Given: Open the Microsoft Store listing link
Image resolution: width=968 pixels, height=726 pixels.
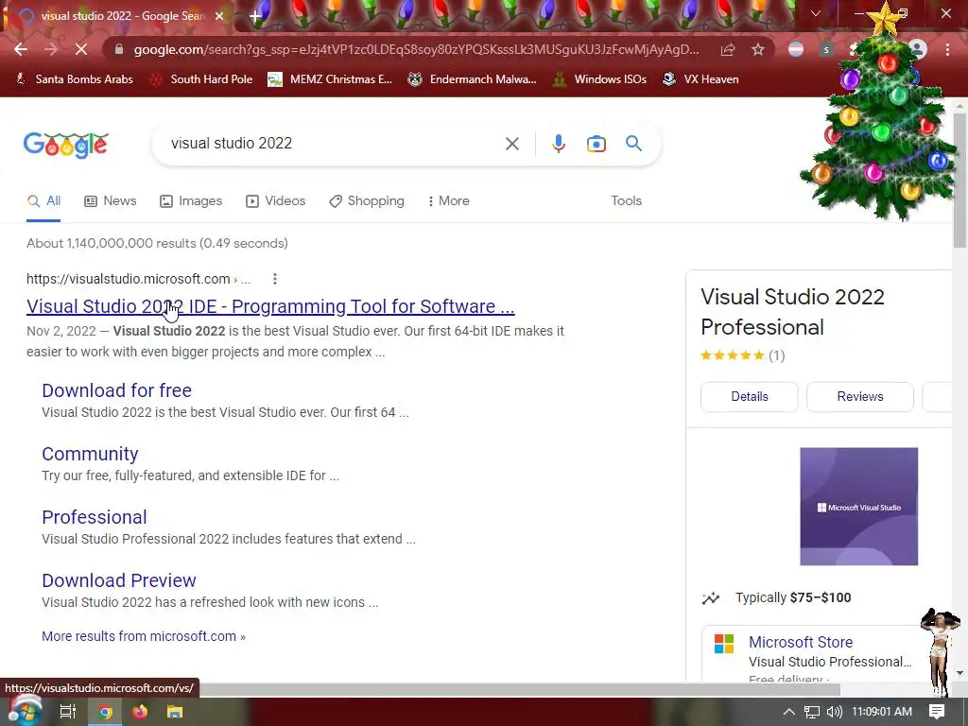Looking at the screenshot, I should click(801, 642).
